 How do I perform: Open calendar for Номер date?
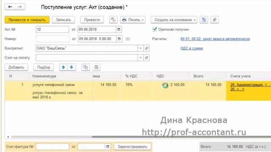tap(119, 39)
